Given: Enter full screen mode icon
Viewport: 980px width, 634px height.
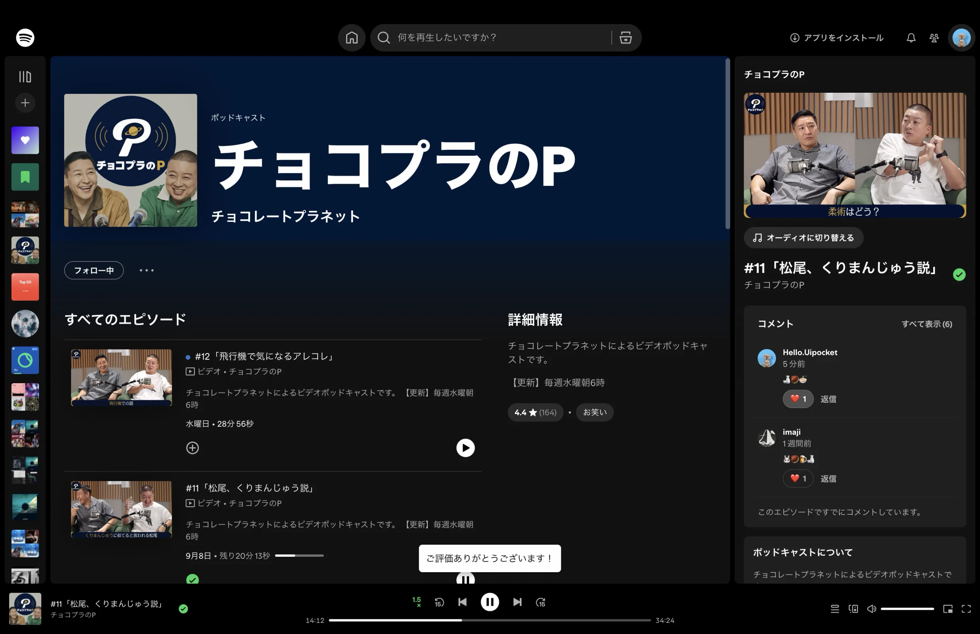Looking at the screenshot, I should (966, 609).
